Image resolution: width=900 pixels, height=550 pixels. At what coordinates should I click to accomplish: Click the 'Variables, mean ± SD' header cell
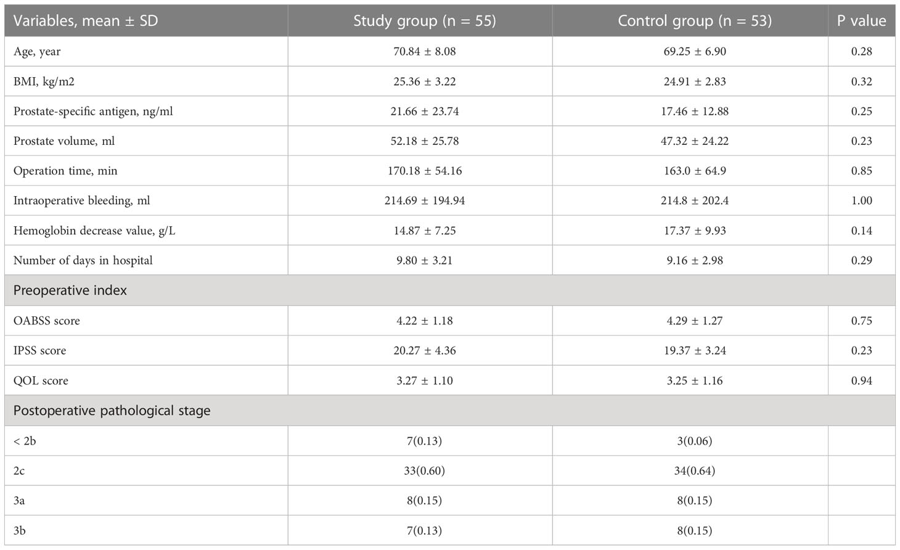tap(86, 21)
